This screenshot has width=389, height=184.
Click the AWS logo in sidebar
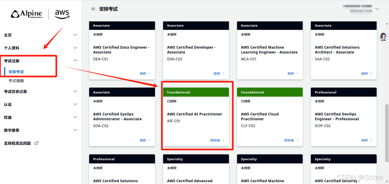[62, 14]
